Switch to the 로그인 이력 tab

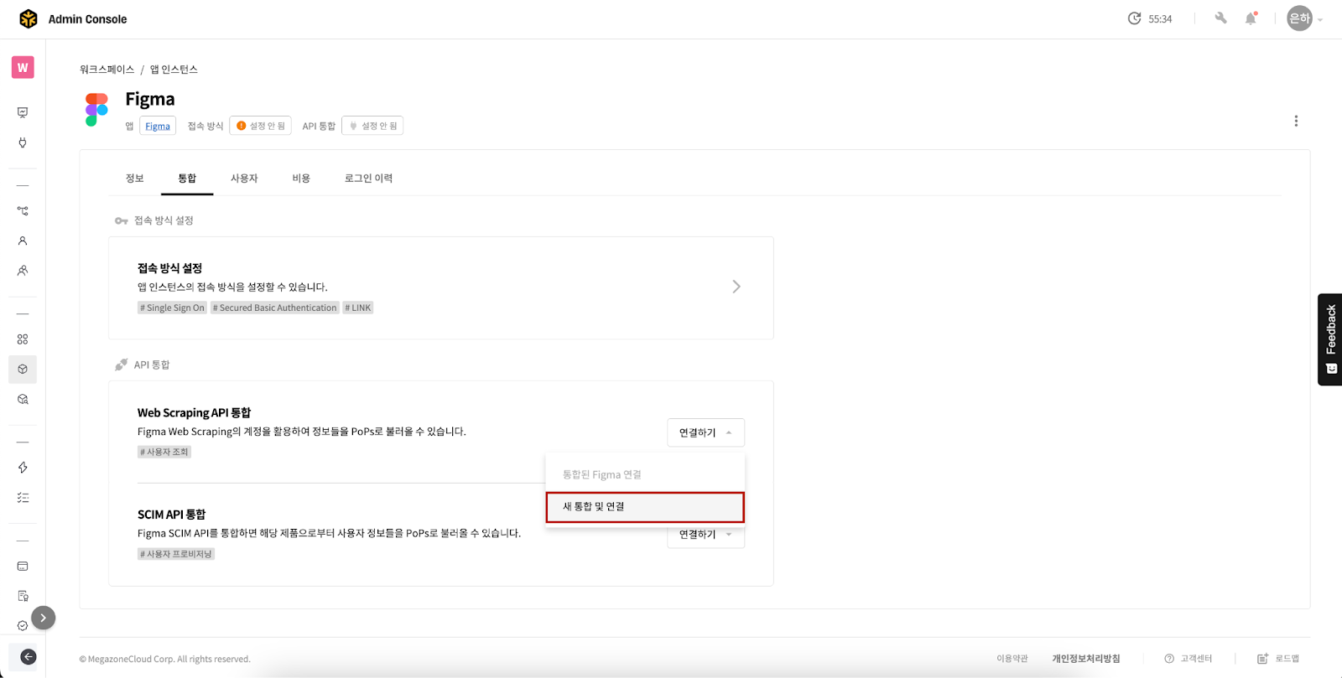[x=368, y=179]
